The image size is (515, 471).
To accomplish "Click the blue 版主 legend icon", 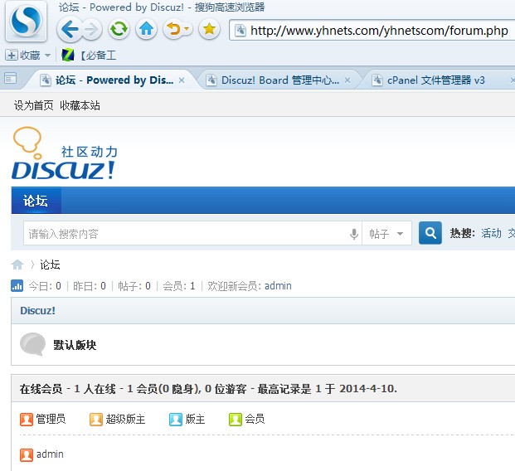I will 176,420.
